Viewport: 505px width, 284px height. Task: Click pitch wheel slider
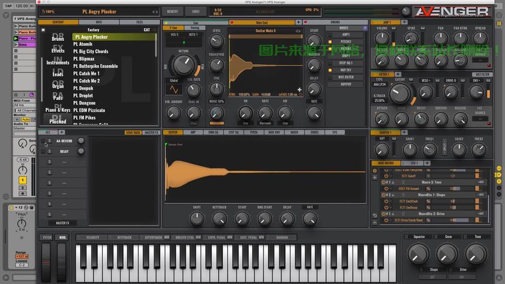pos(46,262)
